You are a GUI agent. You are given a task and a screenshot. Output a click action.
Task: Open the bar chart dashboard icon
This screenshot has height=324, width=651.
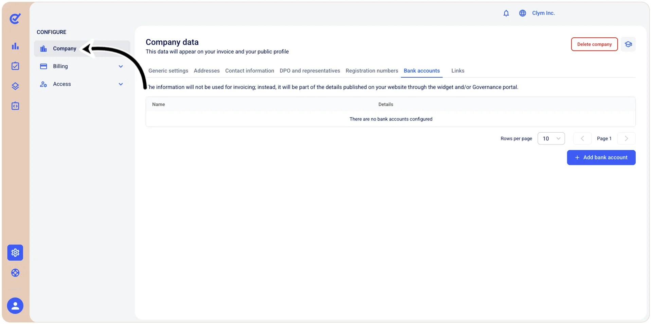(x=15, y=46)
